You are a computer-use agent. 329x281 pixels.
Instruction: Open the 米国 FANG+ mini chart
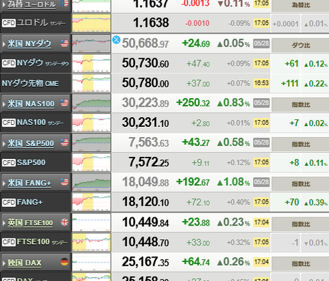point(91,182)
